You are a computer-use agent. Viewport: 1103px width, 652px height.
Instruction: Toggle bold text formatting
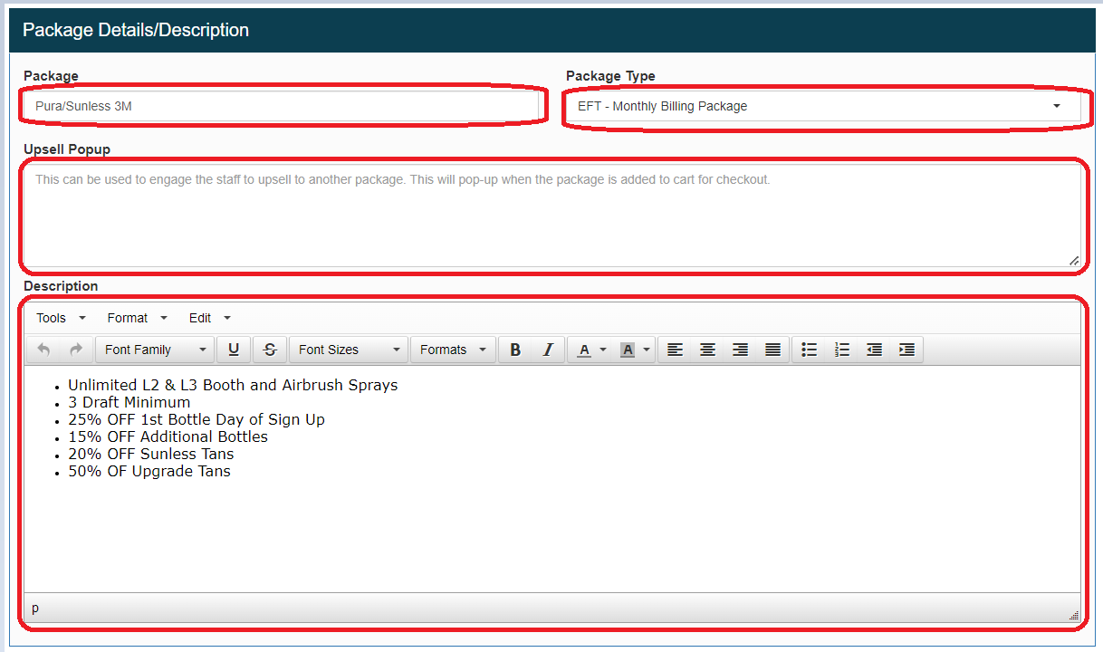click(x=515, y=350)
